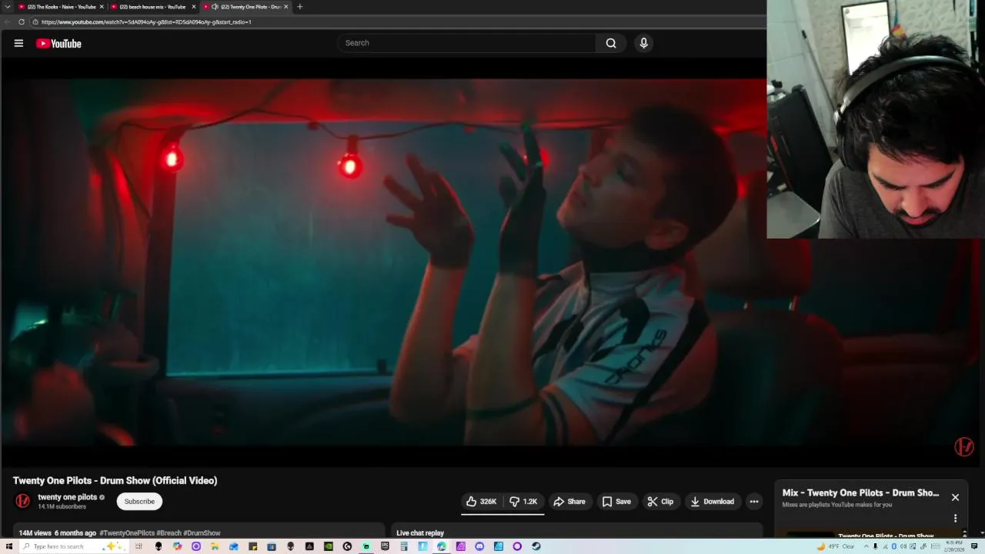The width and height of the screenshot is (985, 554).
Task: Close the Twenty One Pilots tab
Action: coord(286,7)
